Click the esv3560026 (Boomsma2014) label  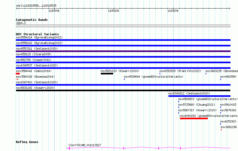click(35, 77)
